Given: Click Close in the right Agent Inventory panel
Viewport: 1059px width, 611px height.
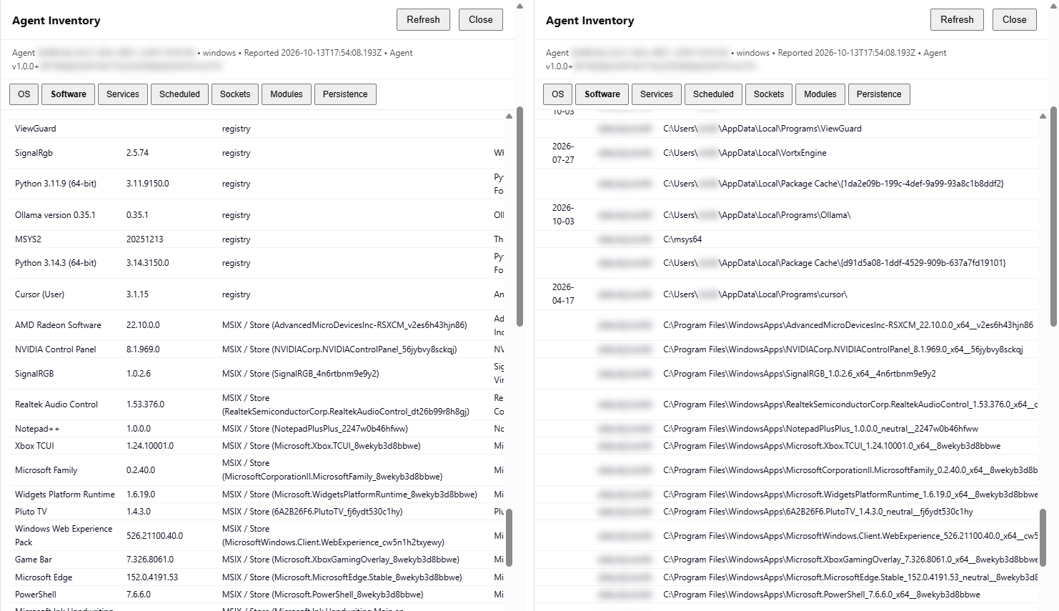Looking at the screenshot, I should (x=1014, y=20).
